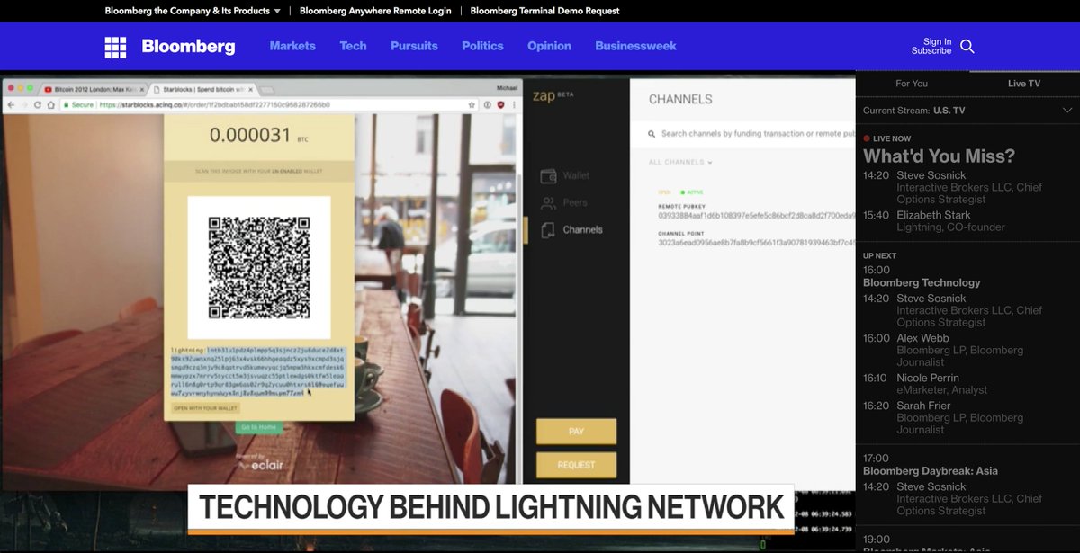Click the Bloomberg Daybreak: Asia show title
1080x553 pixels.
pos(931,471)
